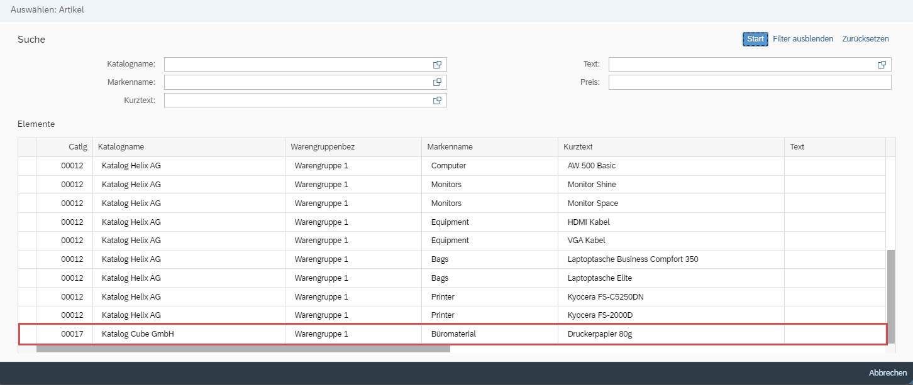Click Zurücksetzen to reset filters

point(865,39)
